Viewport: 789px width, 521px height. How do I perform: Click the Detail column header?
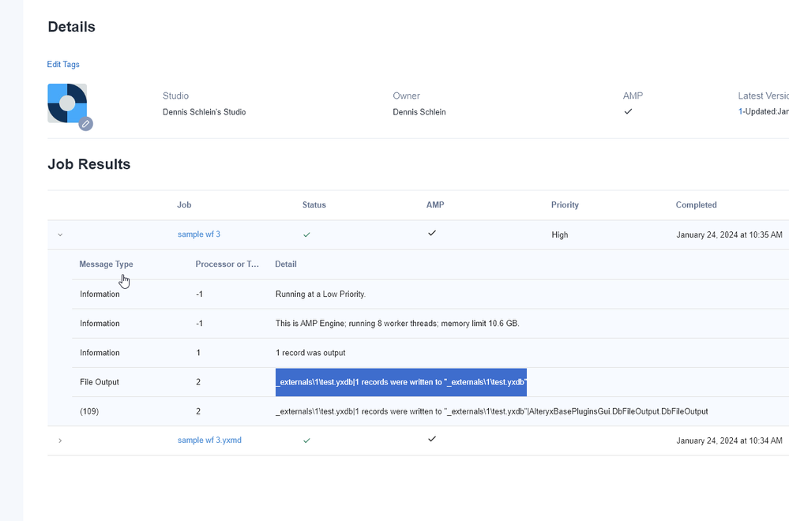click(x=286, y=264)
